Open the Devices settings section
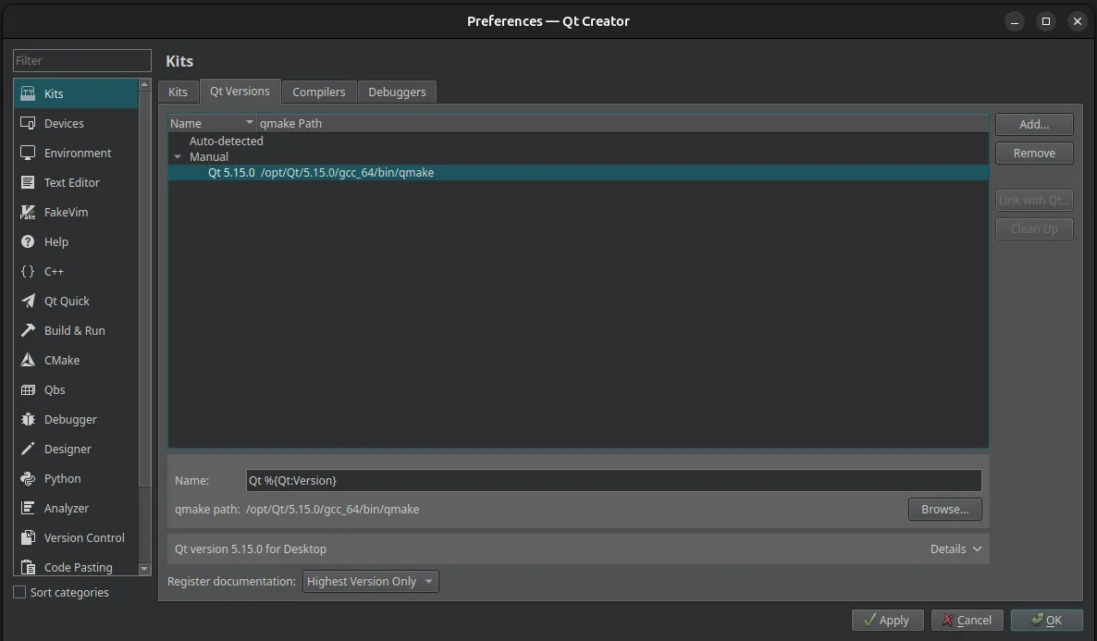This screenshot has width=1097, height=641. click(x=63, y=123)
